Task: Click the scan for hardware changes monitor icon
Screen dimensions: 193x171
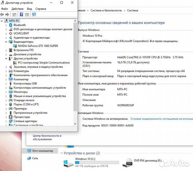Action: pos(34,15)
